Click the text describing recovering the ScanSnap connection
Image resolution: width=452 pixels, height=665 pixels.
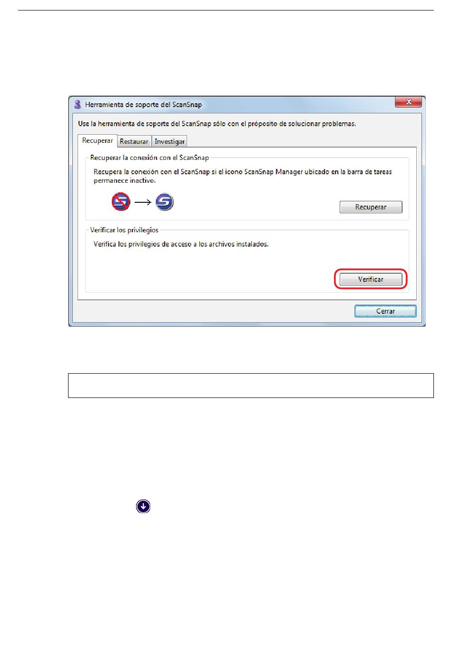tap(243, 176)
